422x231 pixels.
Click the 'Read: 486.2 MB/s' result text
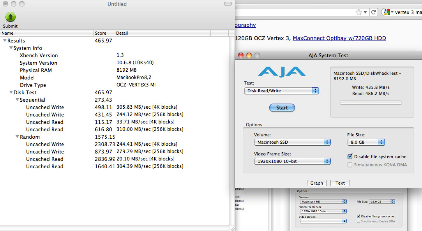point(371,93)
